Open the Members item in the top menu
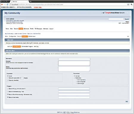The image size is (134, 114). [x=46, y=29]
